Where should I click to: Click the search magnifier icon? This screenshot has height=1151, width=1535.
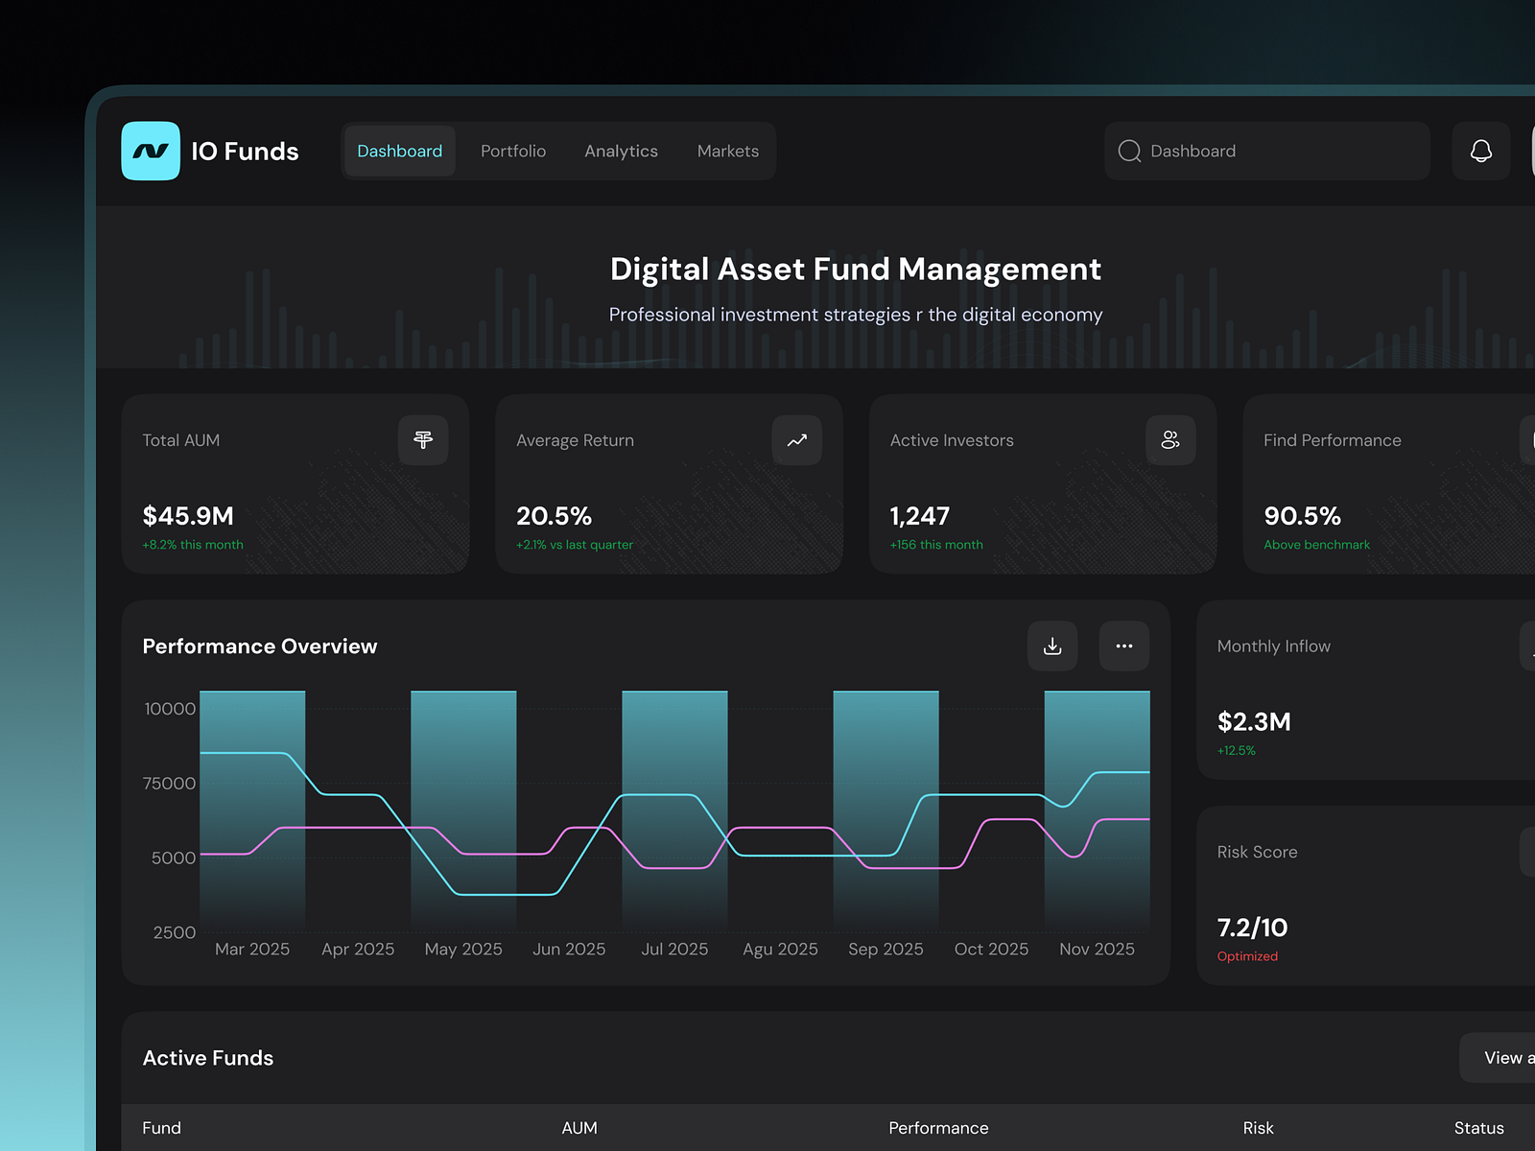coord(1129,151)
